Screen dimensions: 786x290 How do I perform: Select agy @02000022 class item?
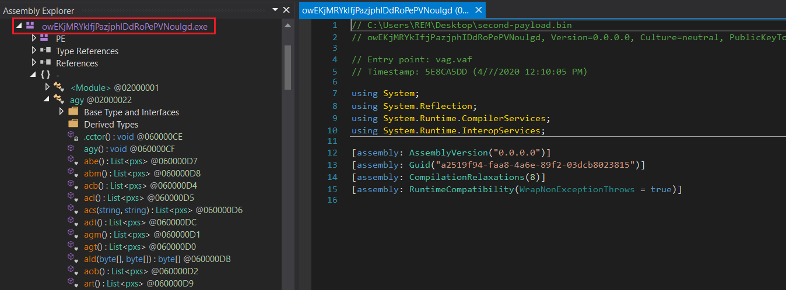coord(101,100)
